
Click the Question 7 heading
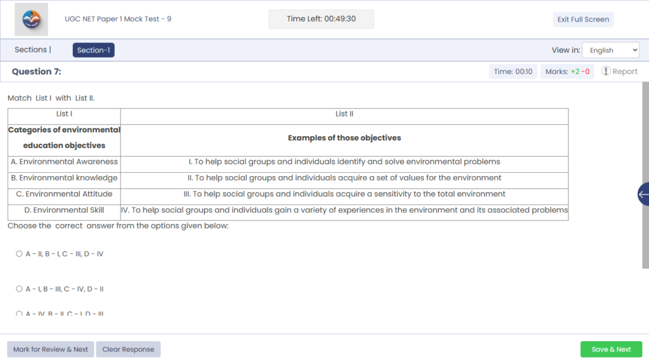(37, 72)
